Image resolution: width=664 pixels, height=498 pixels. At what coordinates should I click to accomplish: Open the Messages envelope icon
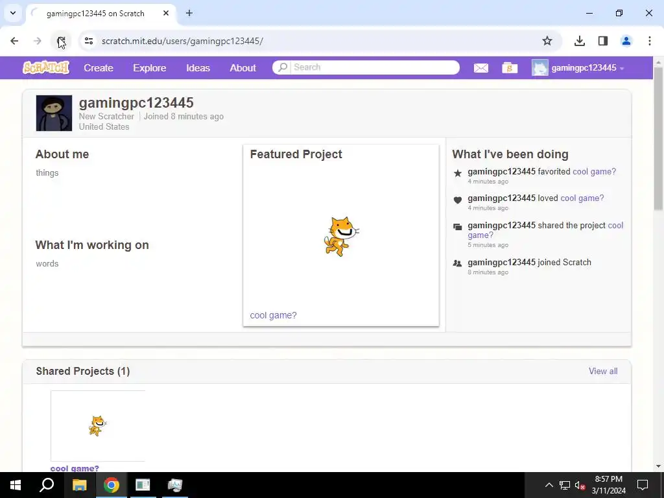coord(480,67)
